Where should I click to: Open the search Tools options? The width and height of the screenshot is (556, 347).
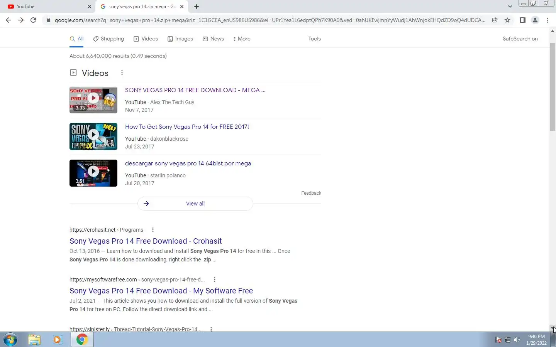[314, 39]
